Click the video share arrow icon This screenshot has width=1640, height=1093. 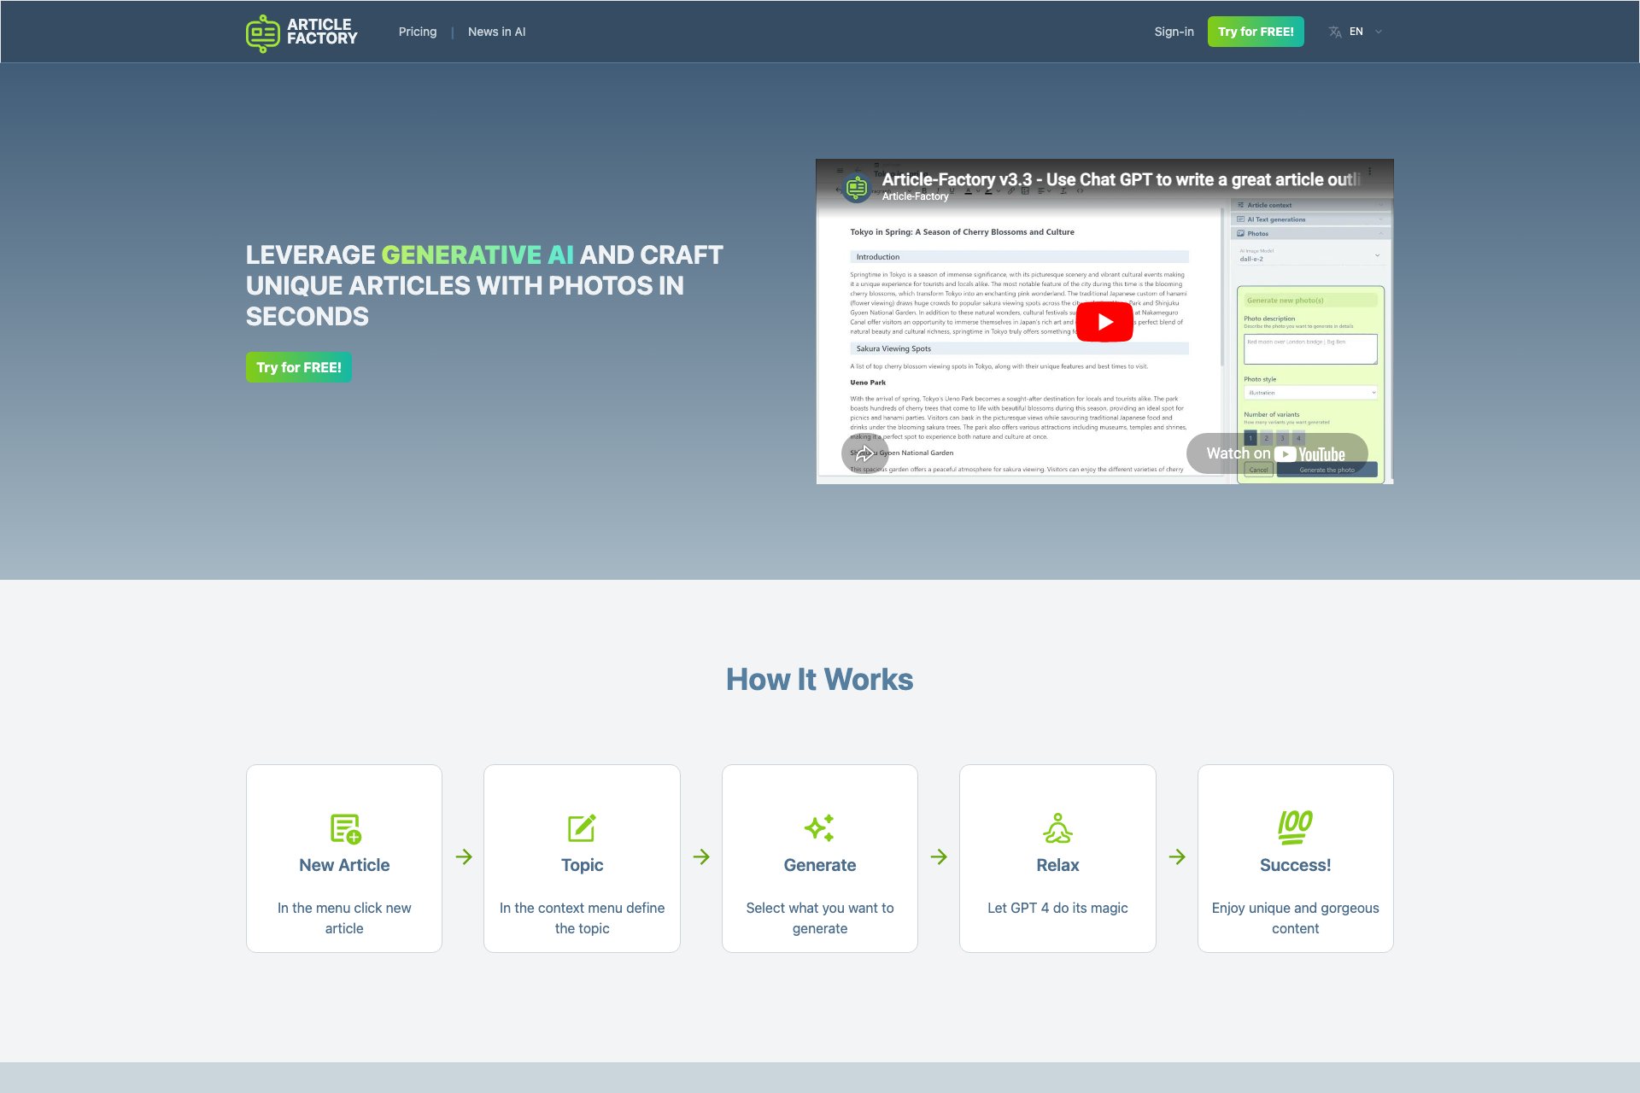click(864, 453)
